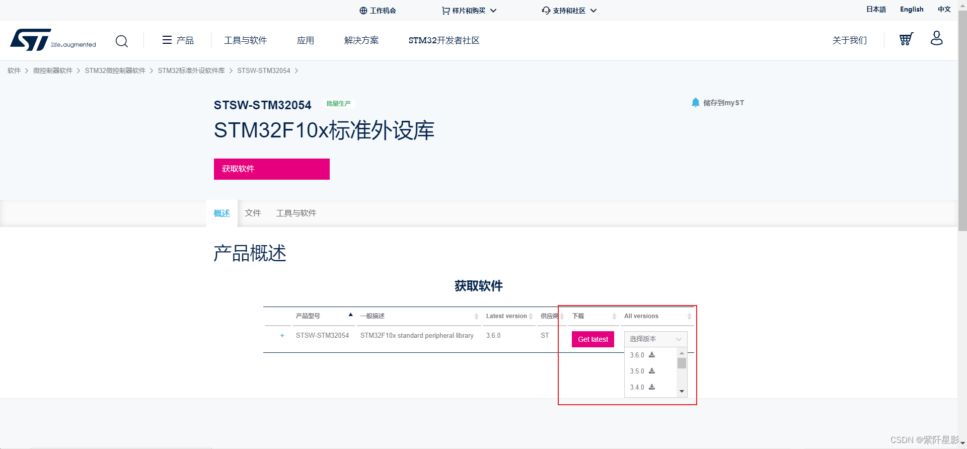Click the STM32F10x standard peripheral library description

point(417,336)
